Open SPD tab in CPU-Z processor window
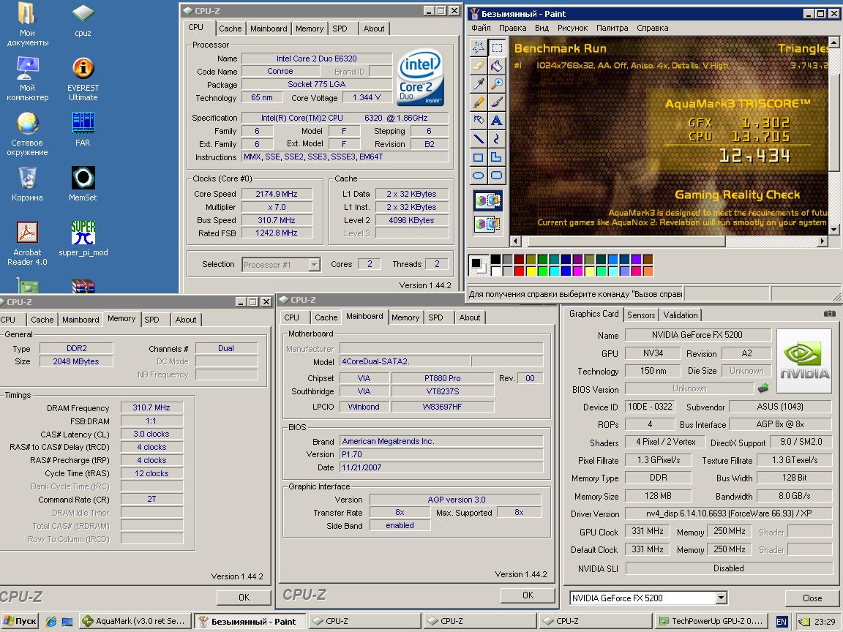 tap(340, 29)
